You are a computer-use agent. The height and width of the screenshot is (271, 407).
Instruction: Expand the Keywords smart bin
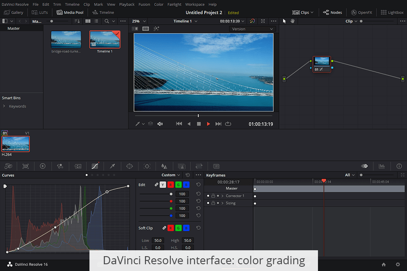(x=4, y=106)
